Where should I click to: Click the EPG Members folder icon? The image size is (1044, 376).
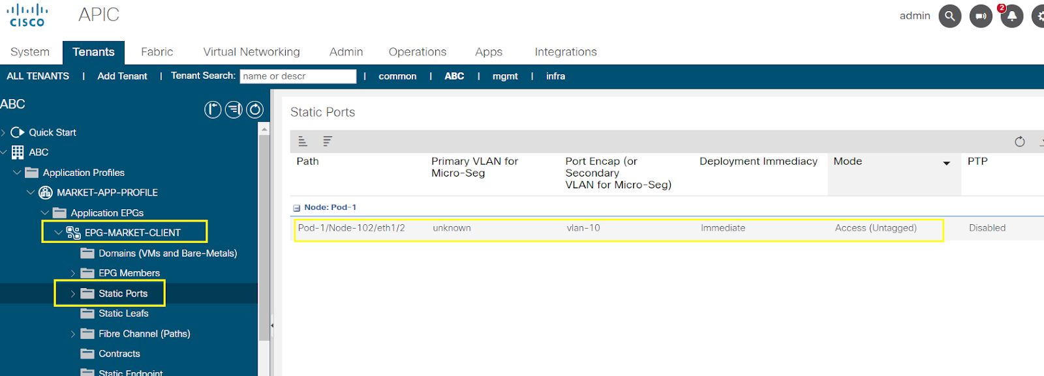(87, 273)
